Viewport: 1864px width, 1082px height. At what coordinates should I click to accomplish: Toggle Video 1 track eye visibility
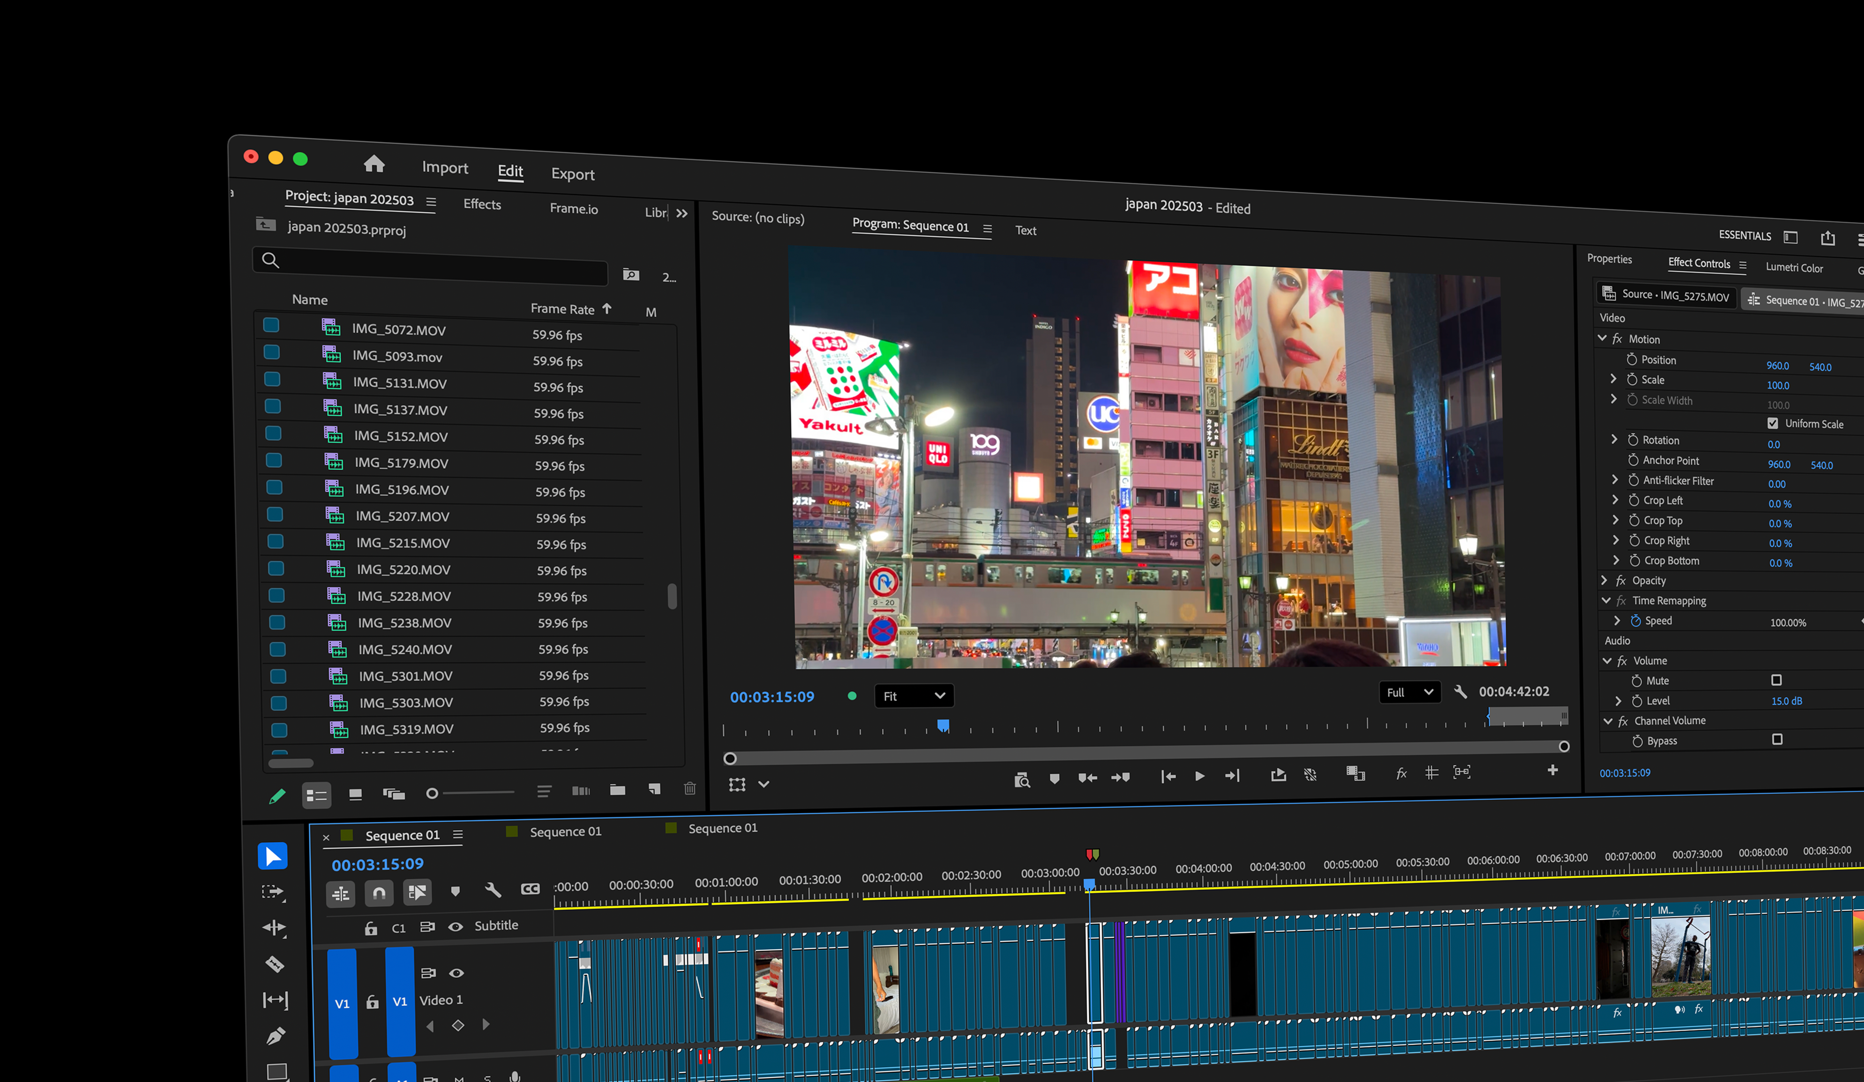(x=456, y=972)
